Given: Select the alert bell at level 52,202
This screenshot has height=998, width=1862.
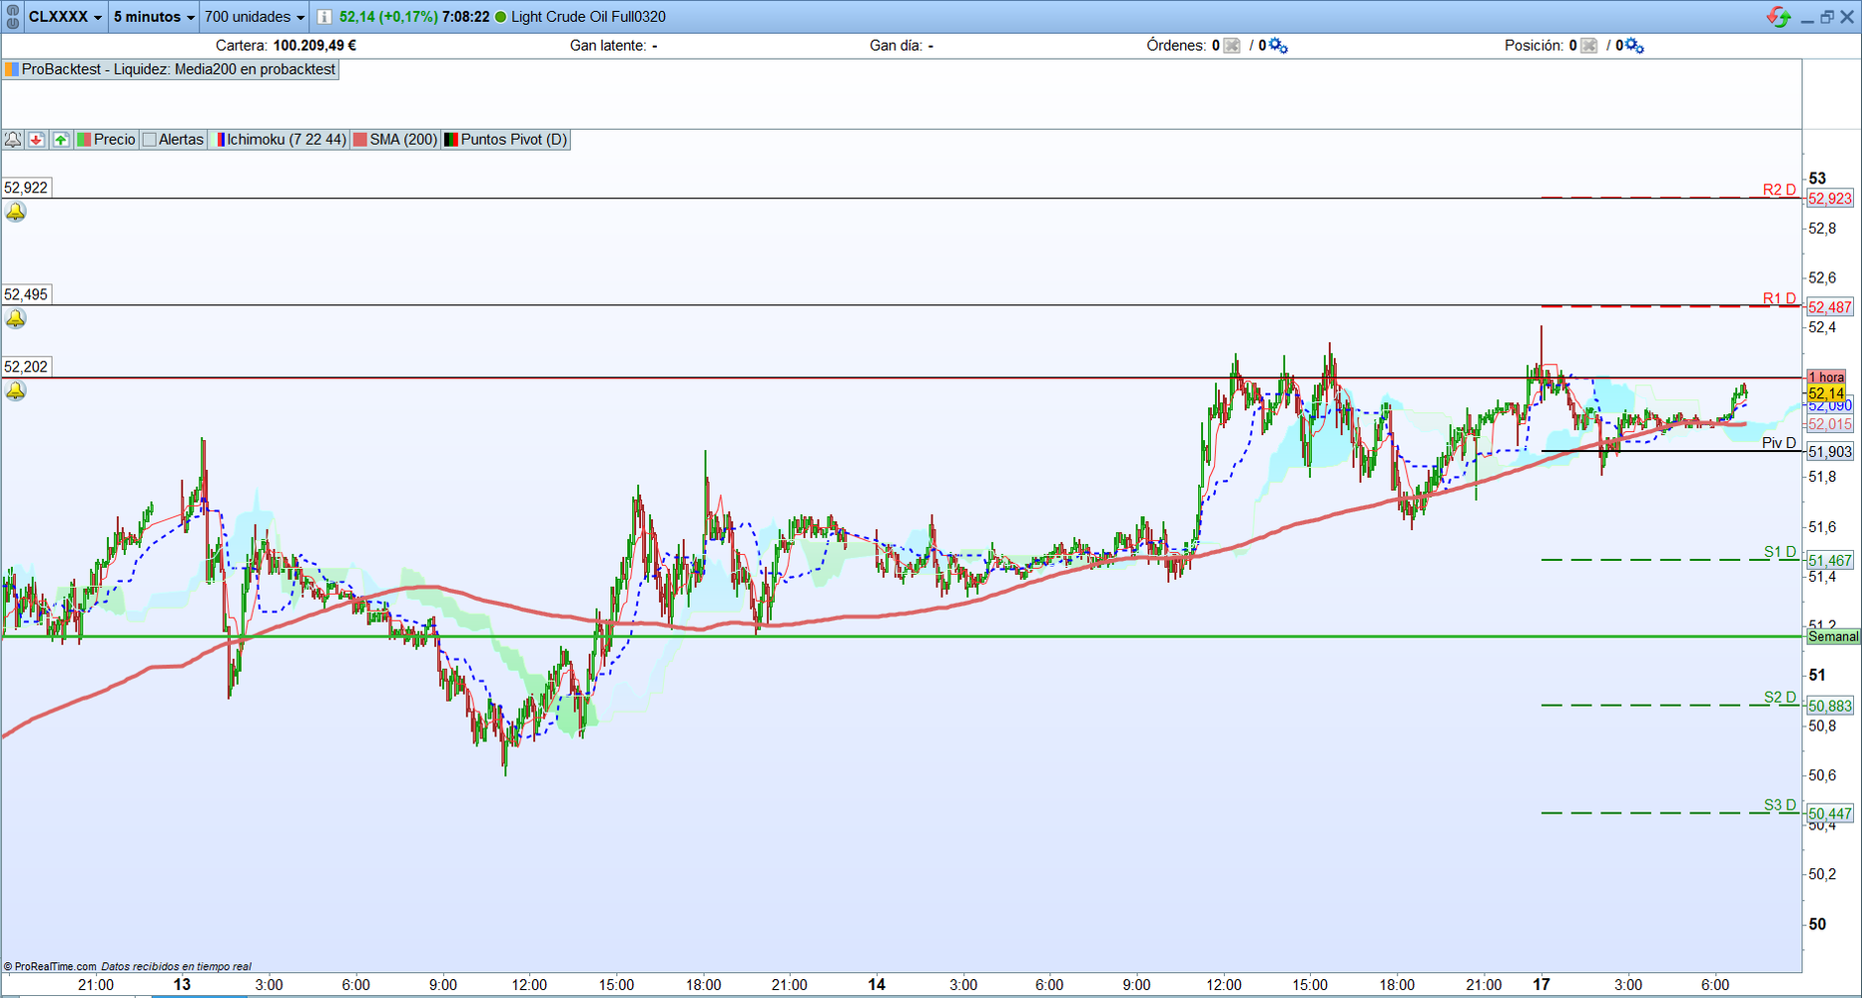Looking at the screenshot, I should 16,390.
